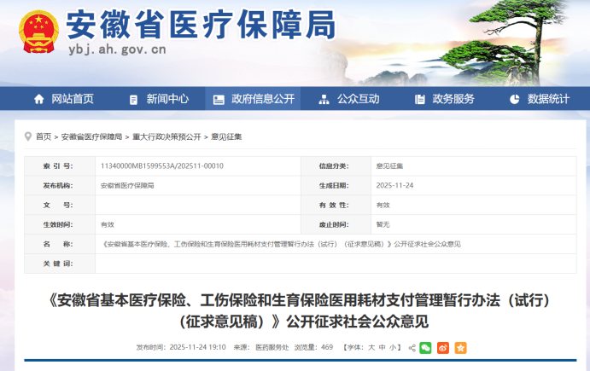Open 政府信息公开 menu item
Screen dimensions: 590x371
pos(263,99)
